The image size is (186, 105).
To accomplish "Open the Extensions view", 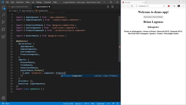I will [3, 36].
